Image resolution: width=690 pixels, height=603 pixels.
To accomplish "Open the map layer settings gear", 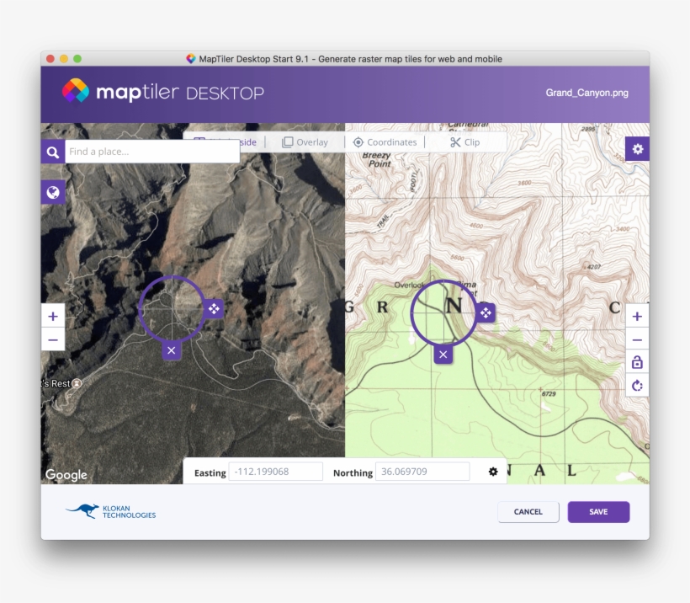I will tap(637, 148).
